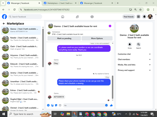This screenshot has width=157, height=117.
Task: Mute this chat with bell icon
Action: tap(130, 44)
